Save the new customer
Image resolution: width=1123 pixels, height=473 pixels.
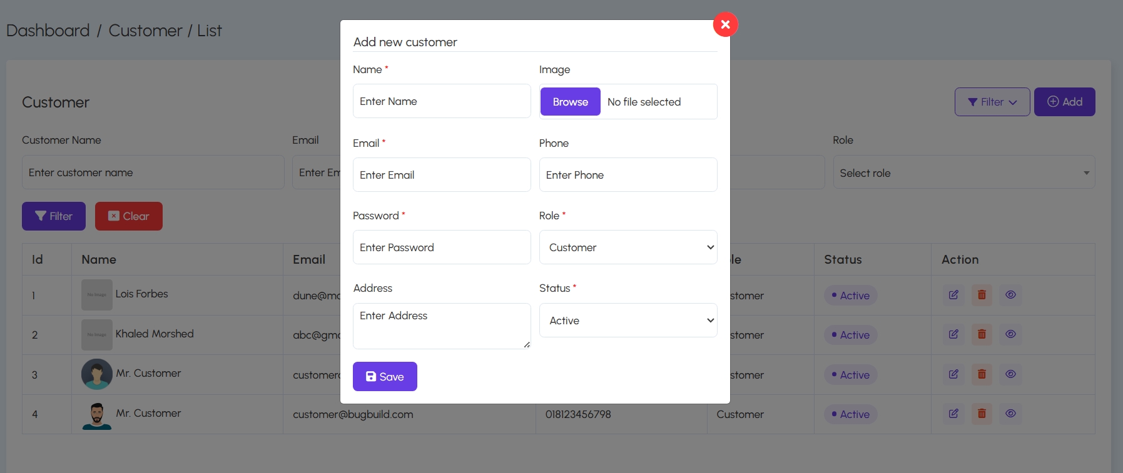click(x=385, y=377)
